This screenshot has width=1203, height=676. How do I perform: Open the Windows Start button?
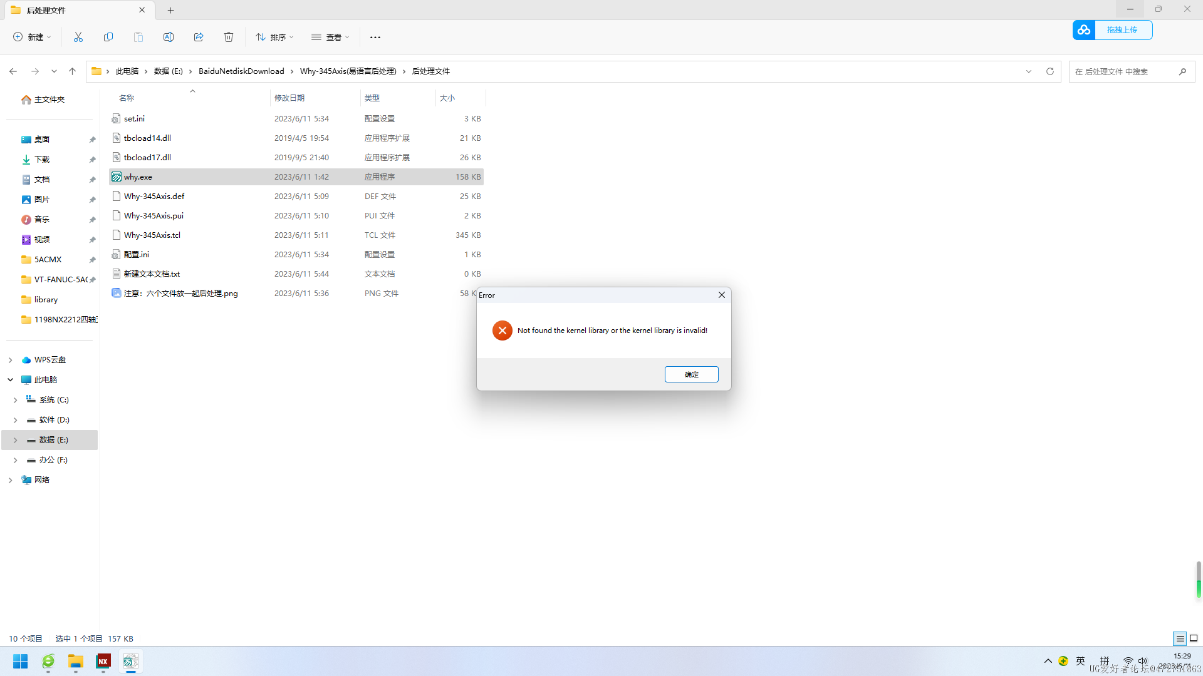[x=21, y=661]
